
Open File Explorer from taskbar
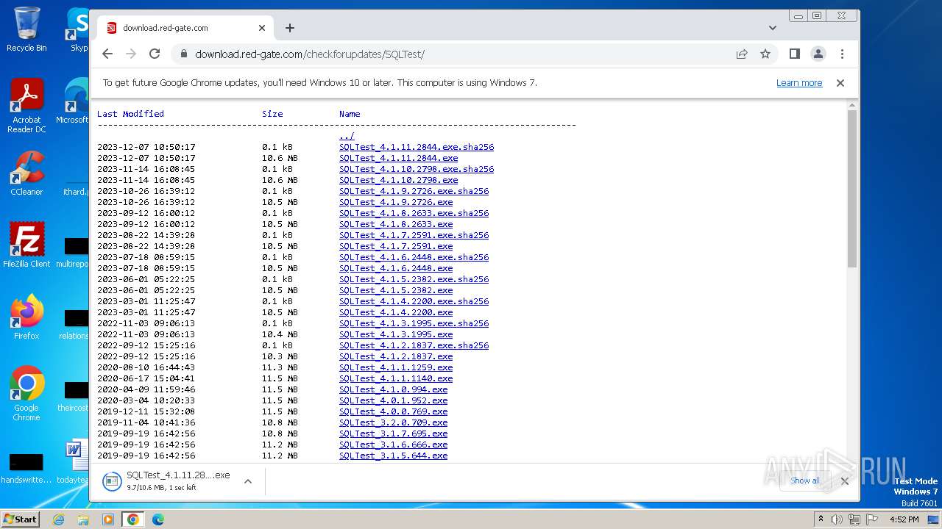pyautogui.click(x=83, y=519)
